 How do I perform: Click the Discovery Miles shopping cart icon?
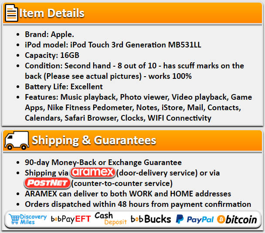coord(14,219)
